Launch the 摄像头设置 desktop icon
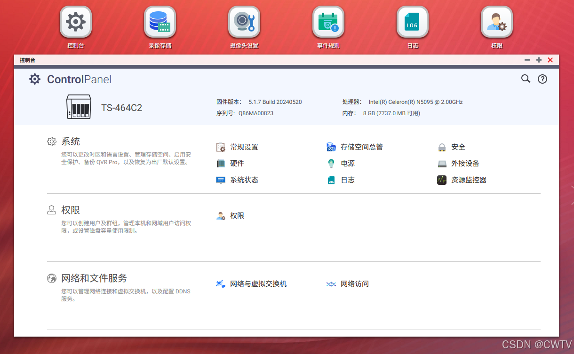 244,22
